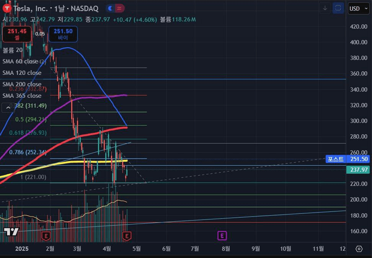Click the 10월 label on time axis
The height and width of the screenshot is (258, 372).
click(x=286, y=249)
